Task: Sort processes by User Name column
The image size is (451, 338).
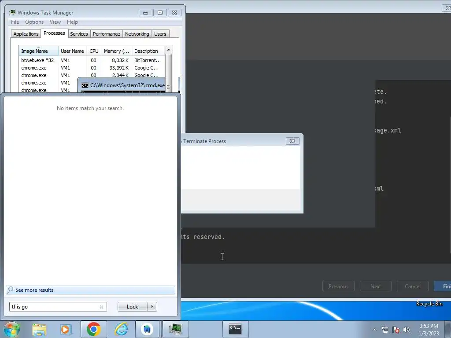Action: 72,51
